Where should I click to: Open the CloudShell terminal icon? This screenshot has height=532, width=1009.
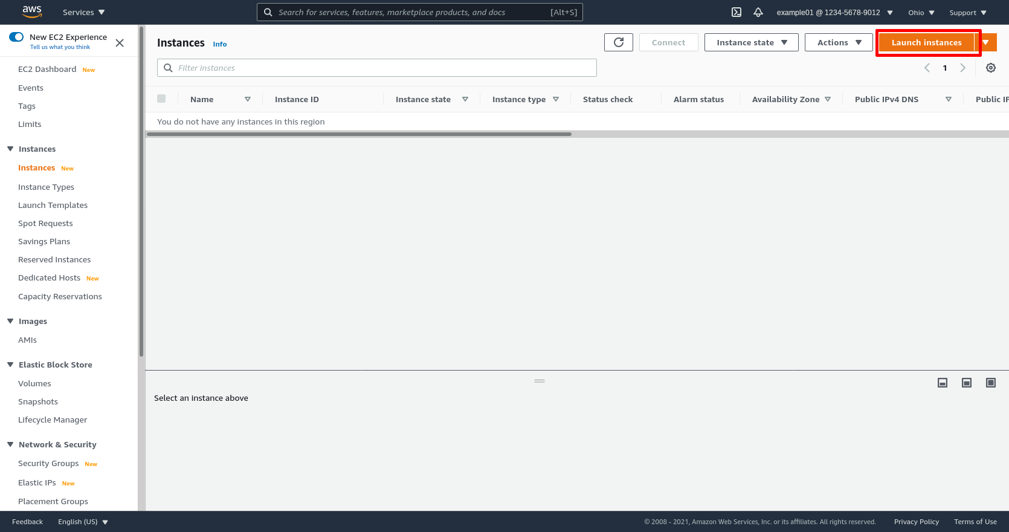point(737,12)
